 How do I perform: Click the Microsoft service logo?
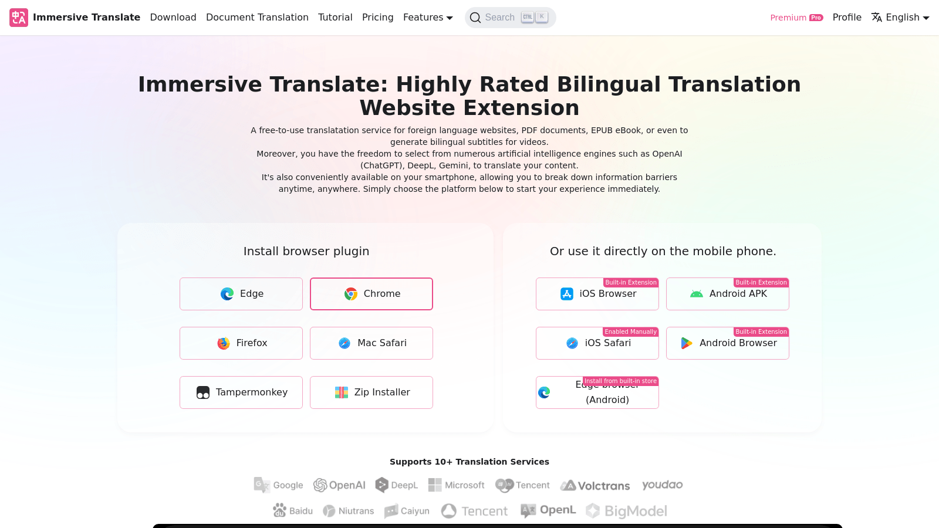pyautogui.click(x=457, y=485)
